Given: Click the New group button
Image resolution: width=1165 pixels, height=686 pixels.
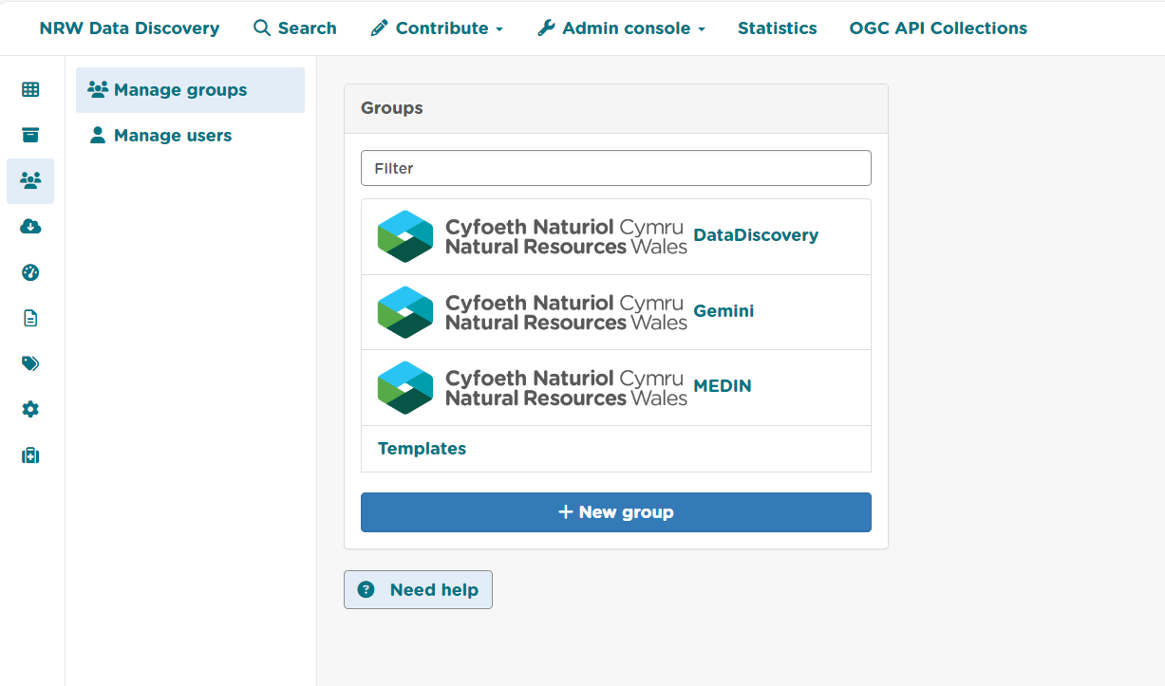Looking at the screenshot, I should [x=616, y=512].
